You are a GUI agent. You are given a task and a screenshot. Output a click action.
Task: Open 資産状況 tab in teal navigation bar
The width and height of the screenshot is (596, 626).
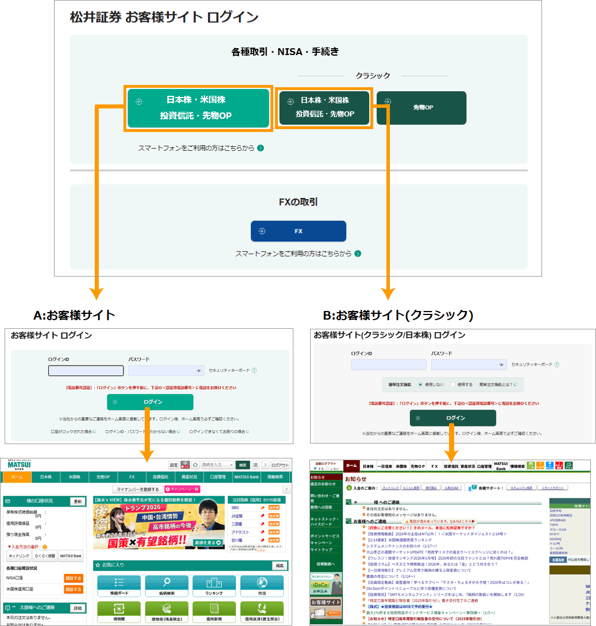188,477
